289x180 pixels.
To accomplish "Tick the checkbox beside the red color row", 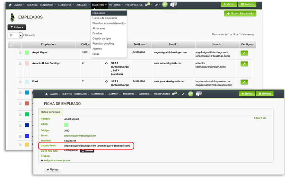I will (20, 104).
